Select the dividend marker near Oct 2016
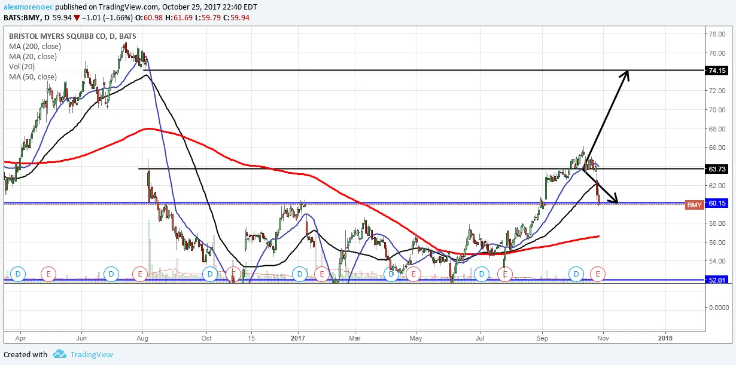The height and width of the screenshot is (365, 736). click(209, 274)
